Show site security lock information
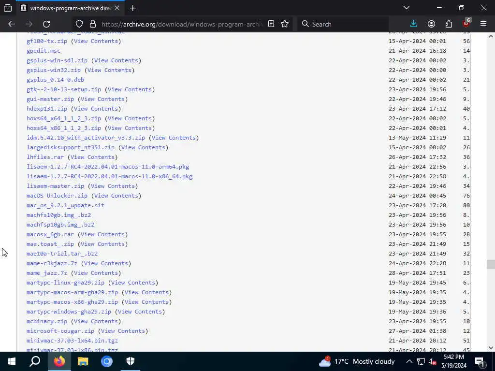 [x=92, y=24]
